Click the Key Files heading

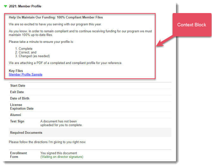(x=16, y=71)
